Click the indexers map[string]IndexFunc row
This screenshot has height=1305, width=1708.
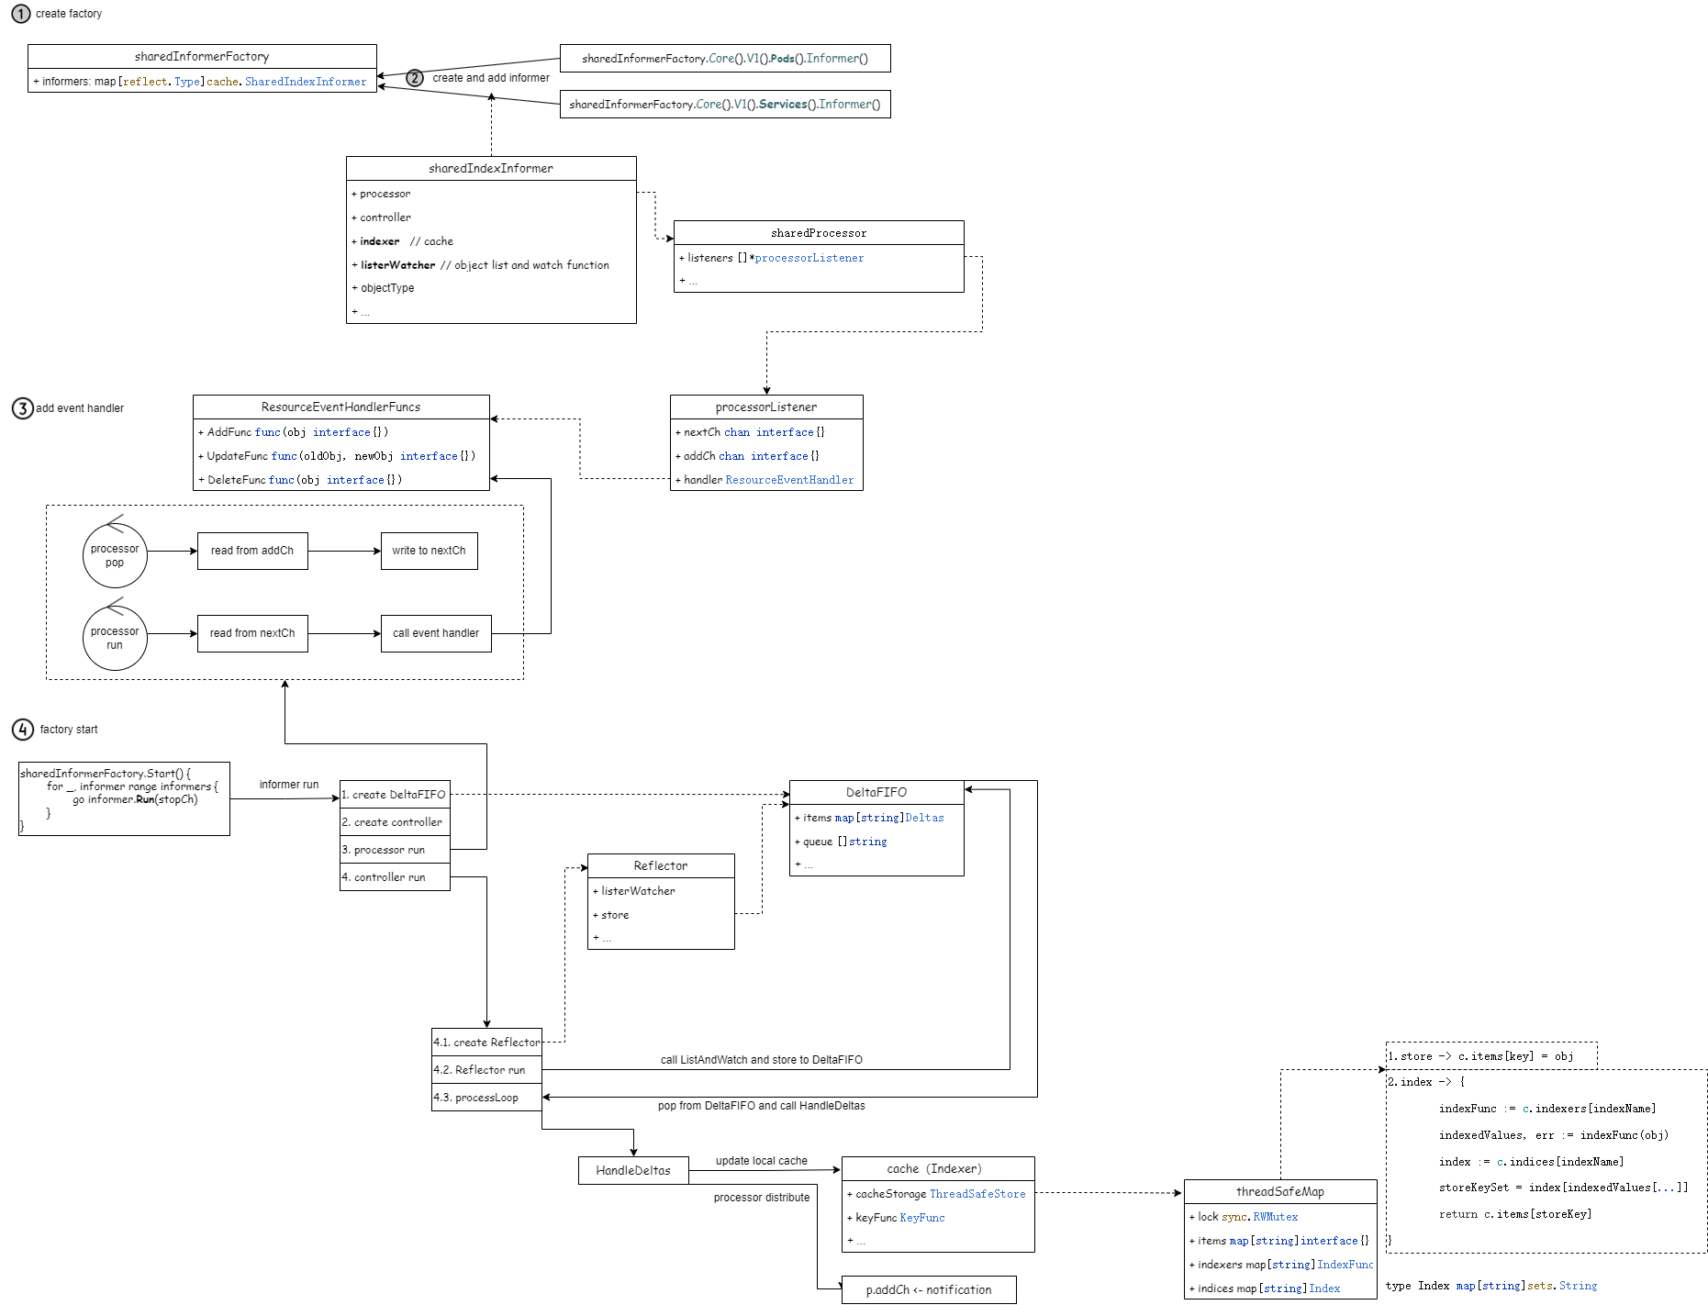(x=1280, y=1265)
